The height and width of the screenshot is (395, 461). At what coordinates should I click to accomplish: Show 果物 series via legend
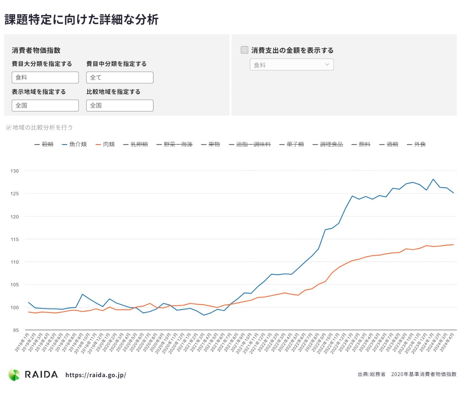pos(211,144)
